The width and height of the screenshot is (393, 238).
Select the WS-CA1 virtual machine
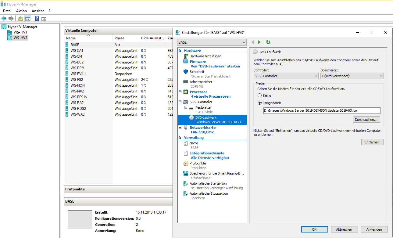pyautogui.click(x=118, y=50)
